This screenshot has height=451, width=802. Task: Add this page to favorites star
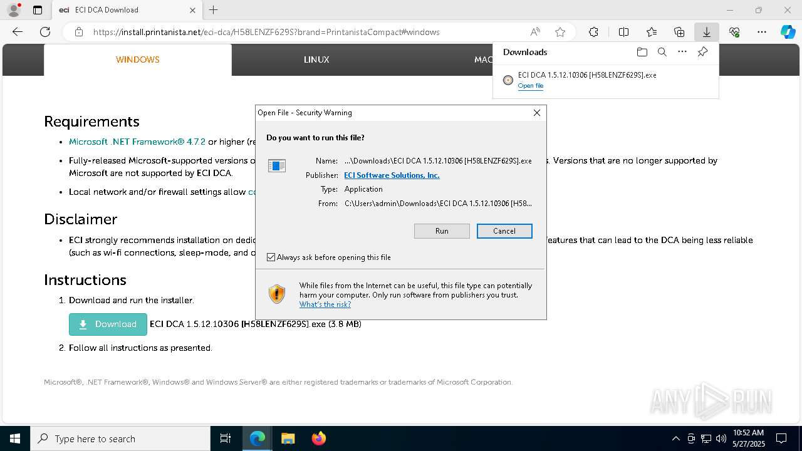pos(560,32)
